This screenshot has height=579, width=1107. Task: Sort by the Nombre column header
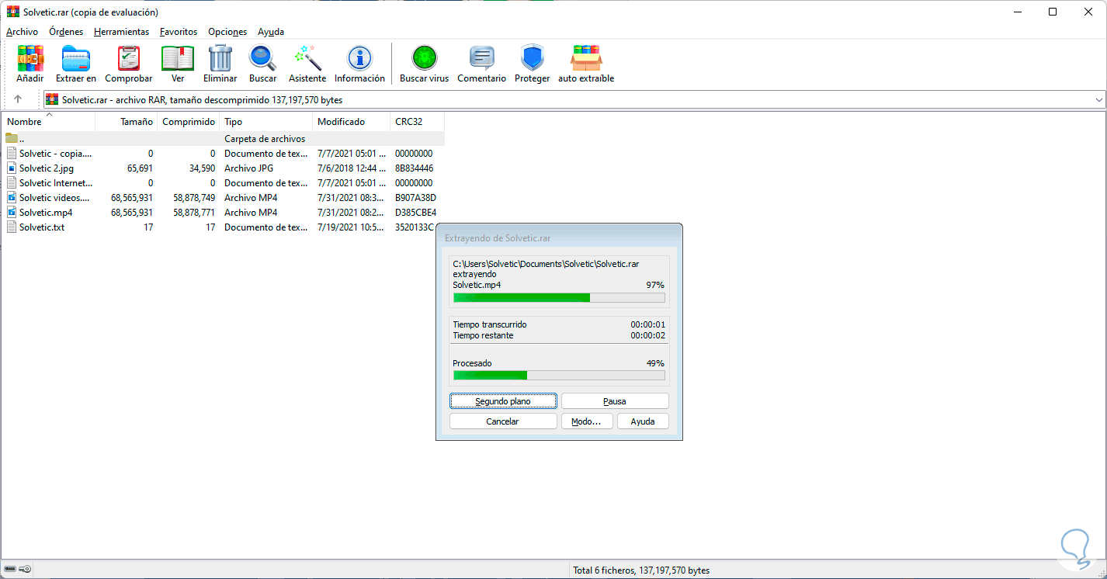click(x=48, y=122)
